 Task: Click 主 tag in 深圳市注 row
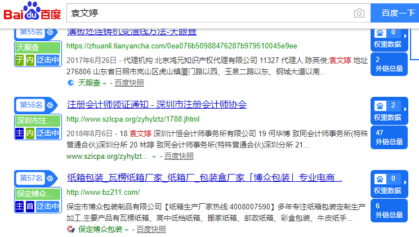pyautogui.click(x=20, y=133)
